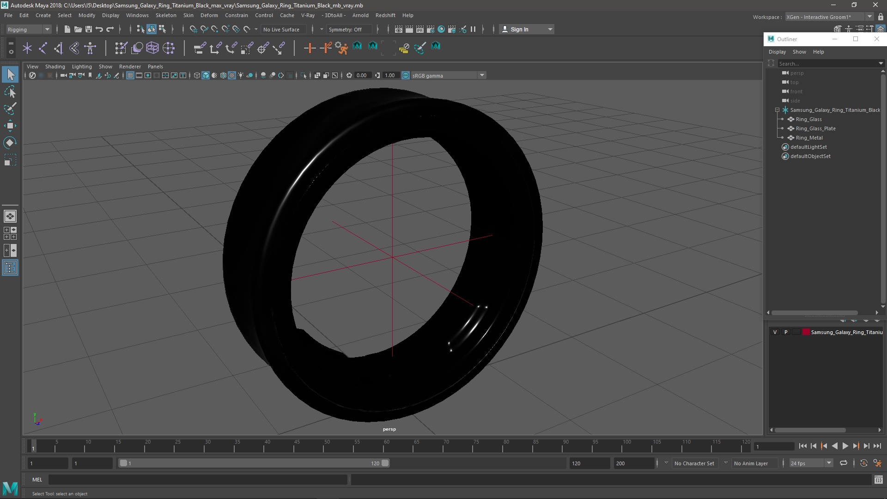Select the Lasso tool in toolbox
This screenshot has width=887, height=499.
10,92
